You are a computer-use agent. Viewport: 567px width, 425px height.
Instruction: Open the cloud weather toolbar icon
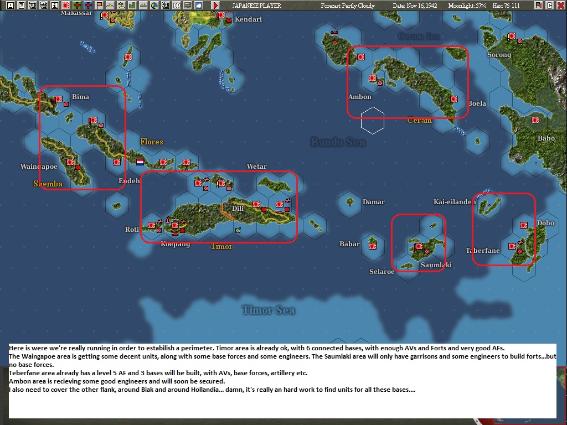[x=199, y=6]
